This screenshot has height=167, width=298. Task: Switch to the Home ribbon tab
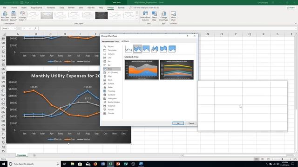pyautogui.click(x=14, y=7)
